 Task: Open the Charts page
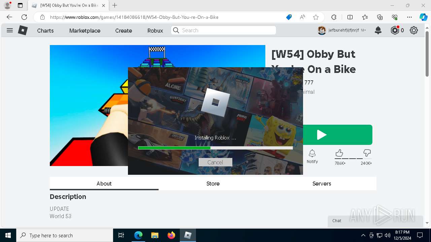coord(45,31)
